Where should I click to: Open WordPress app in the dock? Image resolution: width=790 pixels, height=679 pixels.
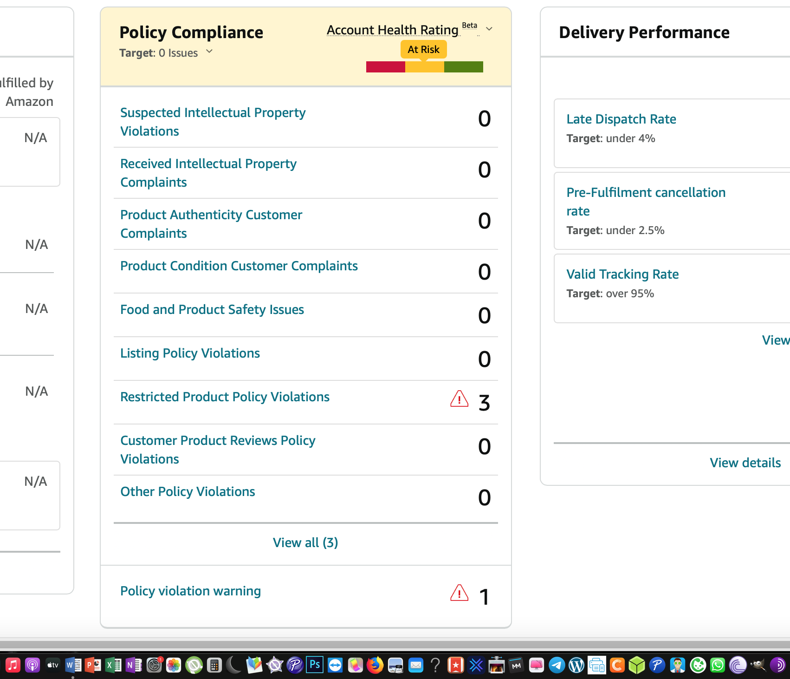click(576, 665)
